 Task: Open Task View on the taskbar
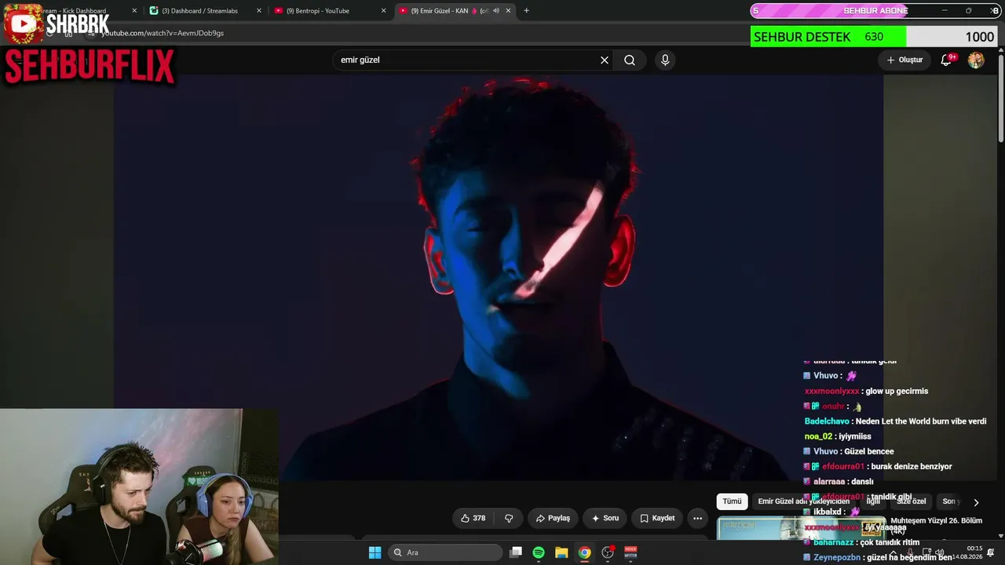pos(516,552)
